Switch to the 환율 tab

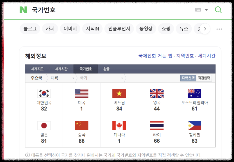(x=106, y=69)
